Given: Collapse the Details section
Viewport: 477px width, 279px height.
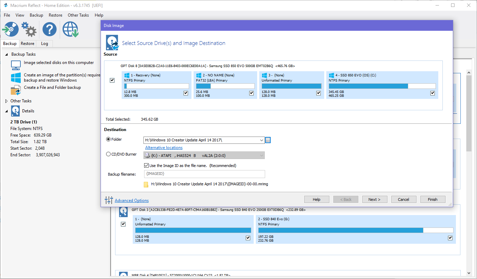Looking at the screenshot, I should pyautogui.click(x=7, y=111).
